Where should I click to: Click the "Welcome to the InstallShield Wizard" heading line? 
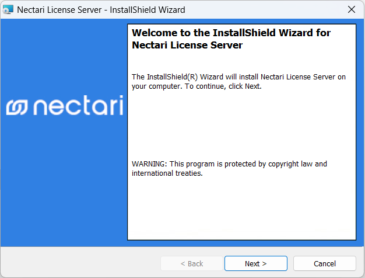pyautogui.click(x=231, y=33)
